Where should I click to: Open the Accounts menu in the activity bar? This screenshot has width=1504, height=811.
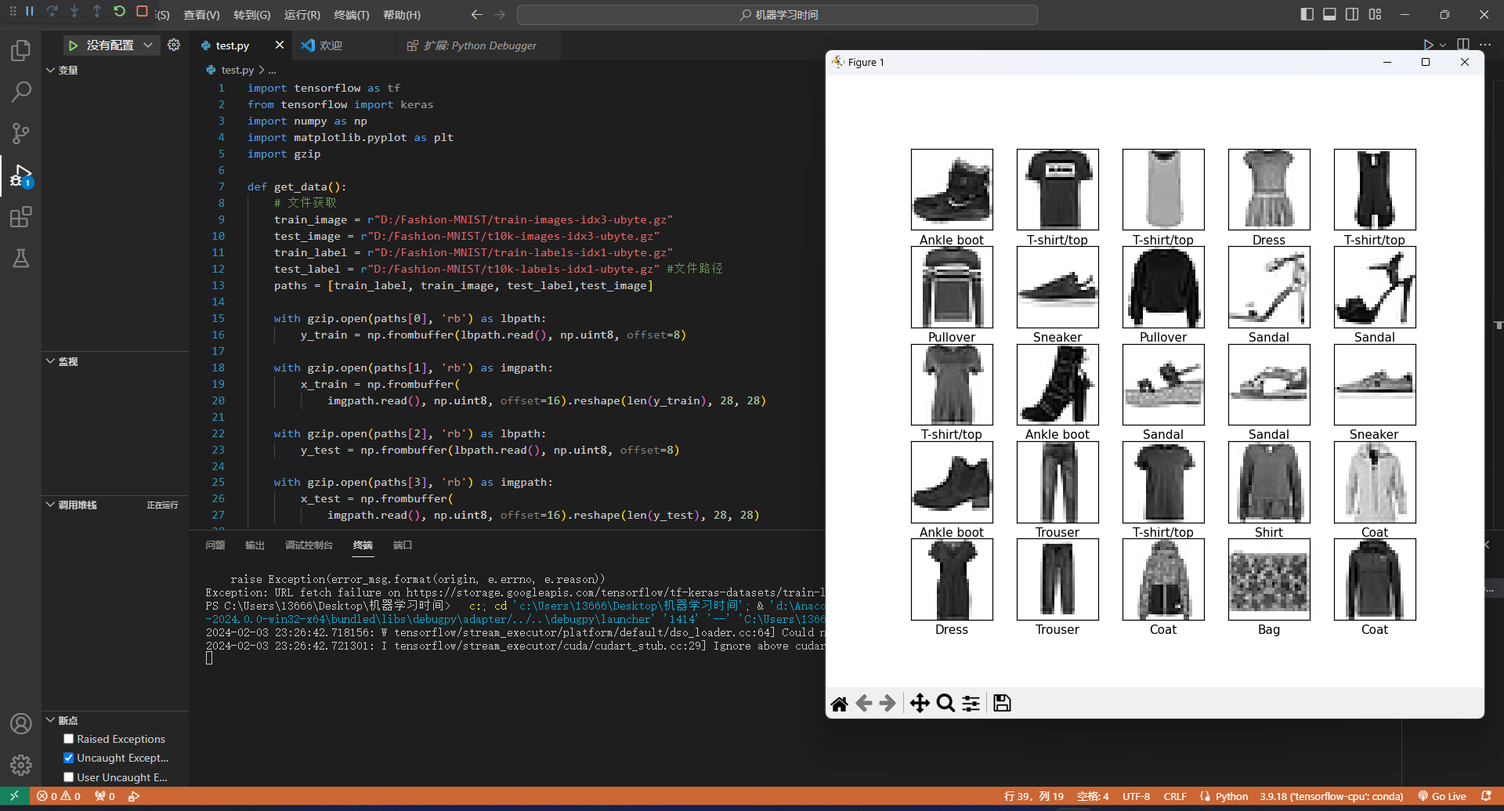click(21, 723)
